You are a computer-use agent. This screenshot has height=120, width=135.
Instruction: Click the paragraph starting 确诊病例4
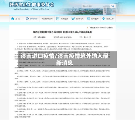pyautogui.click(x=62, y=83)
